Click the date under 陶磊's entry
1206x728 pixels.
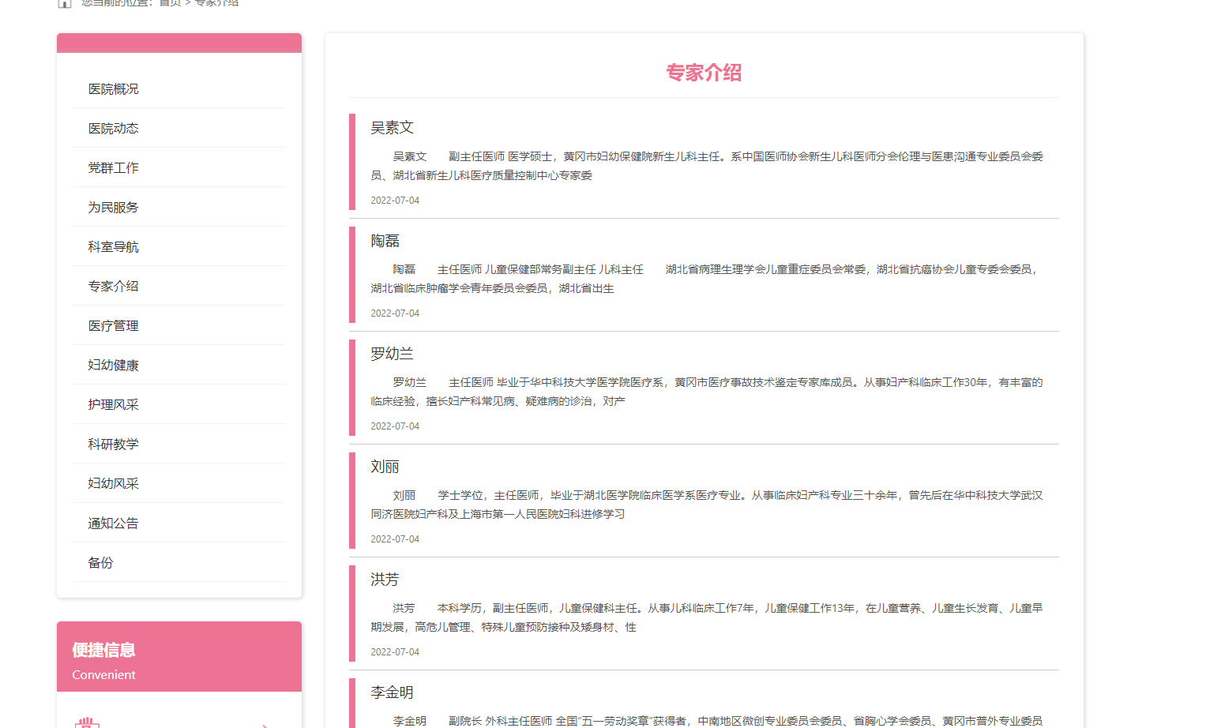click(395, 313)
